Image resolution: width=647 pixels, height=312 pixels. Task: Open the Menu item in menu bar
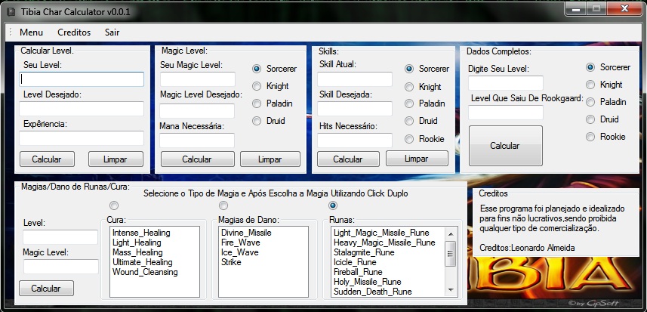(31, 32)
